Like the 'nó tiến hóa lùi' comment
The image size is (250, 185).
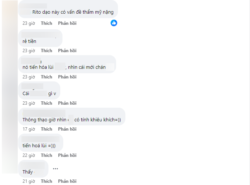[46, 77]
